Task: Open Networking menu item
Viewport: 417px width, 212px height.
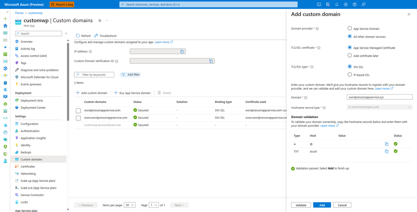Action: point(28,174)
